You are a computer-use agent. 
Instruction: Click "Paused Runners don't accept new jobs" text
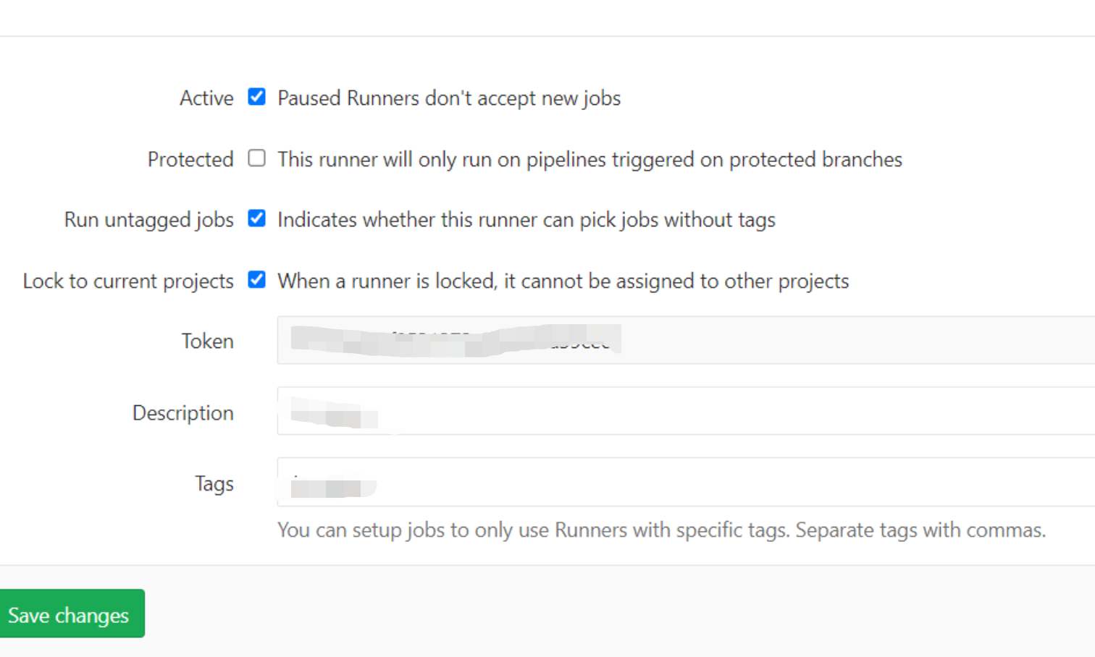(x=449, y=98)
